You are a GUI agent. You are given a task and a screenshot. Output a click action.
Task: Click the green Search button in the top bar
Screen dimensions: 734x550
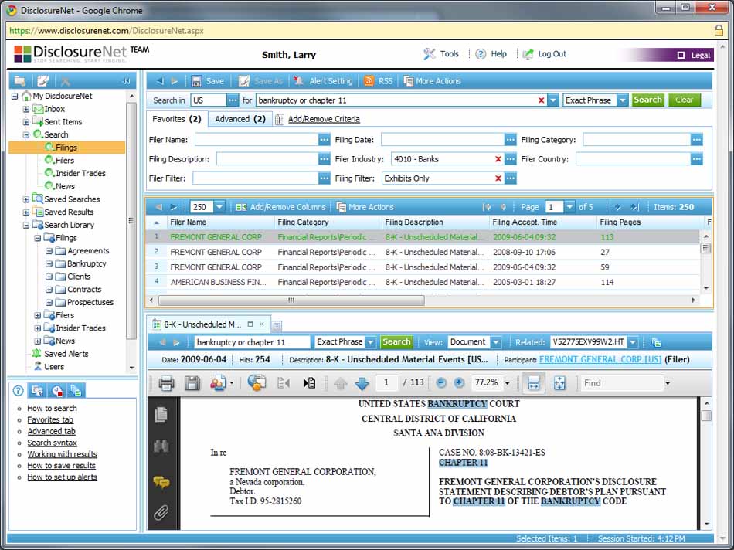pyautogui.click(x=647, y=100)
